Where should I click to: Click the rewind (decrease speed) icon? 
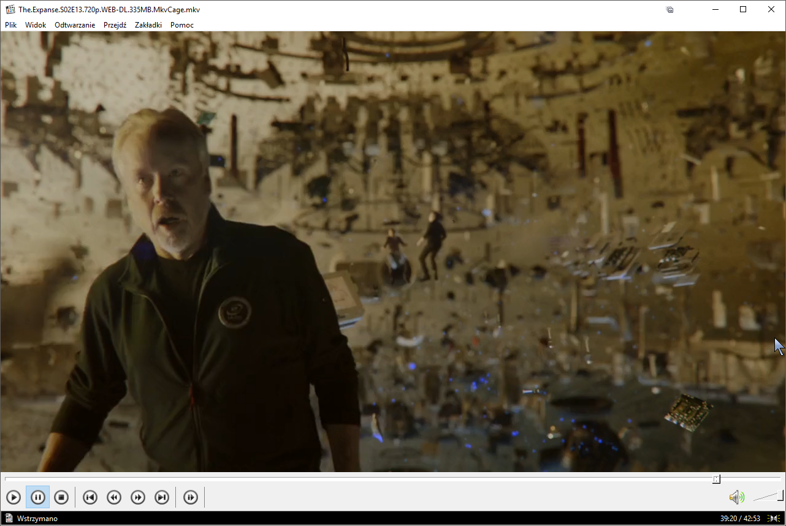114,497
